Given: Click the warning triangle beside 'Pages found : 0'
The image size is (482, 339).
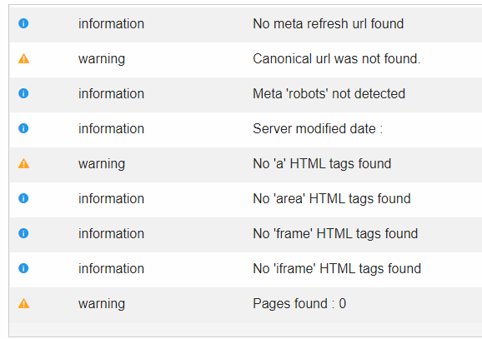Looking at the screenshot, I should (x=23, y=303).
